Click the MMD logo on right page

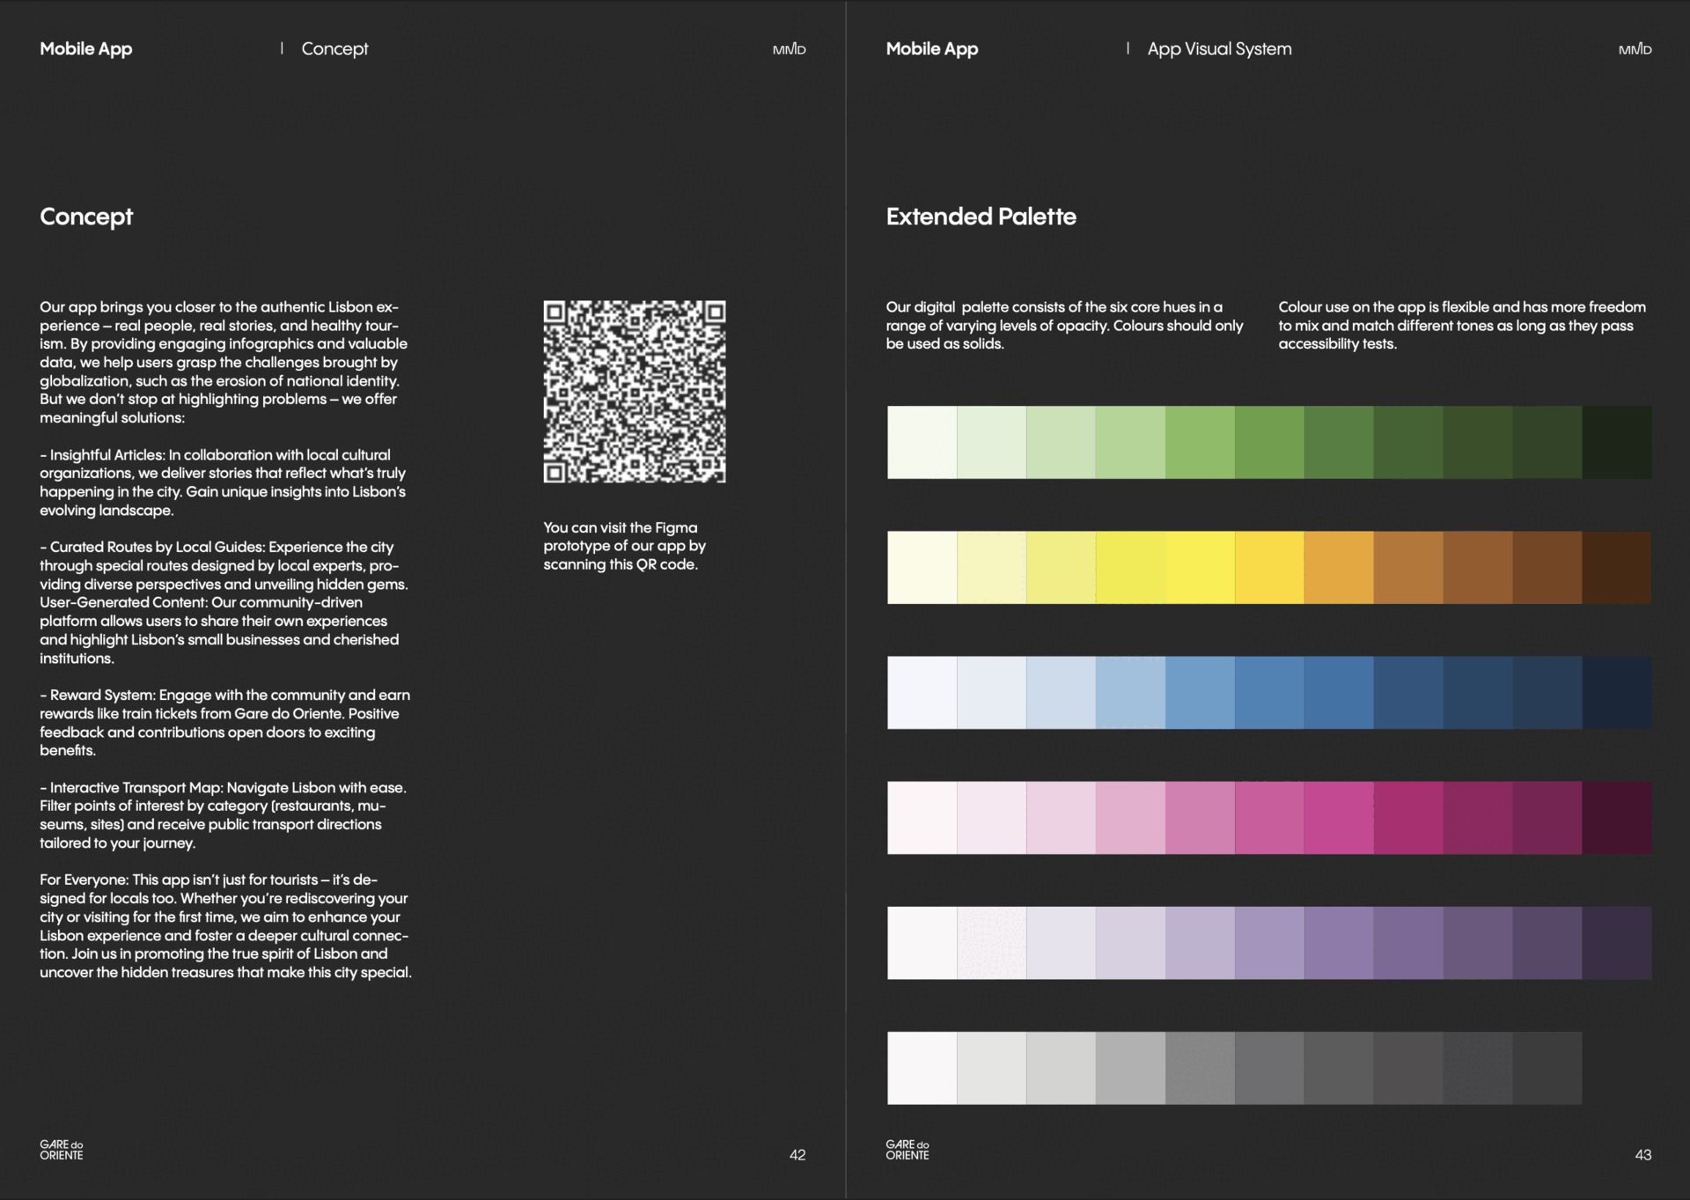coord(1635,49)
